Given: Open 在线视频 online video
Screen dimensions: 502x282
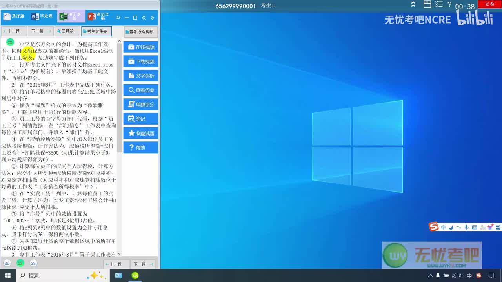Looking at the screenshot, I should 141,47.
